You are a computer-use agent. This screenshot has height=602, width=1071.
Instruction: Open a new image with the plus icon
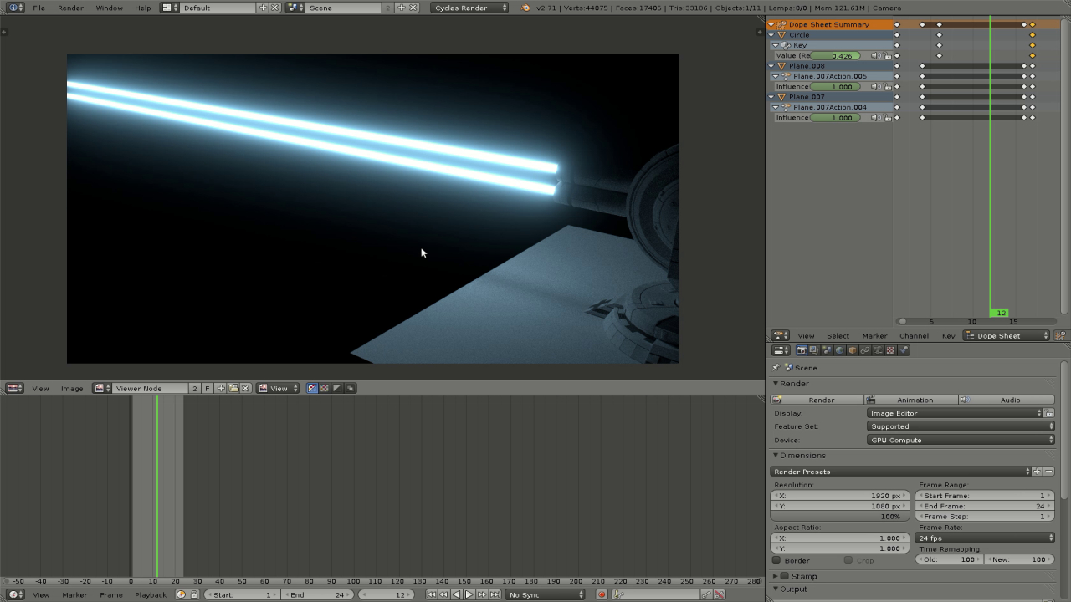[221, 388]
